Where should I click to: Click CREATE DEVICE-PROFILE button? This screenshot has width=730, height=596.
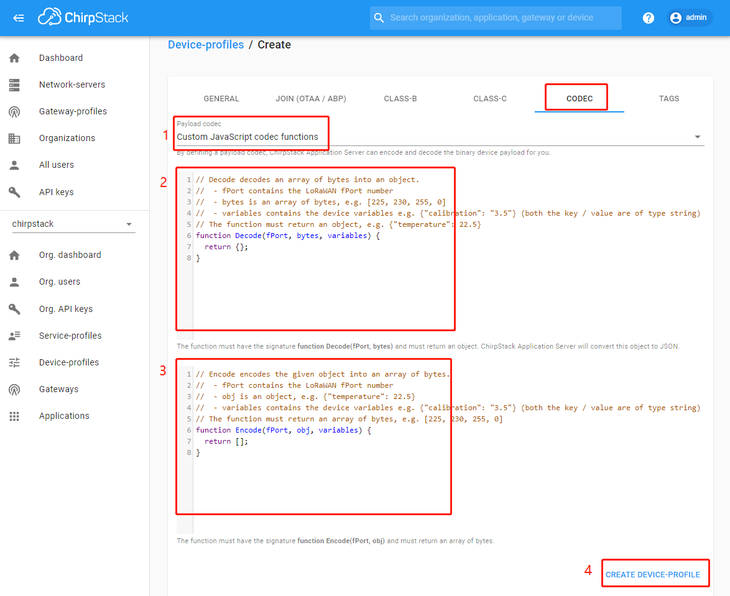[653, 575]
